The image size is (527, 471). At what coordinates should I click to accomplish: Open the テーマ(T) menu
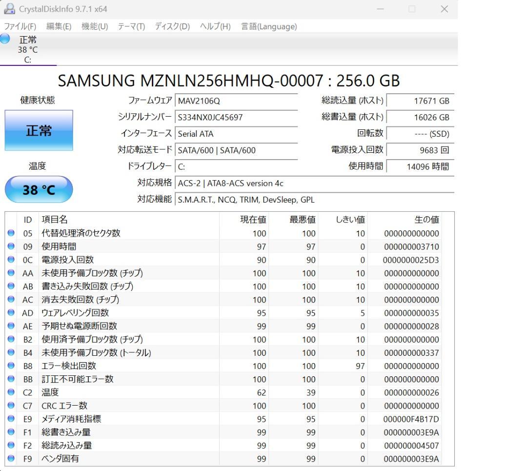tap(130, 27)
